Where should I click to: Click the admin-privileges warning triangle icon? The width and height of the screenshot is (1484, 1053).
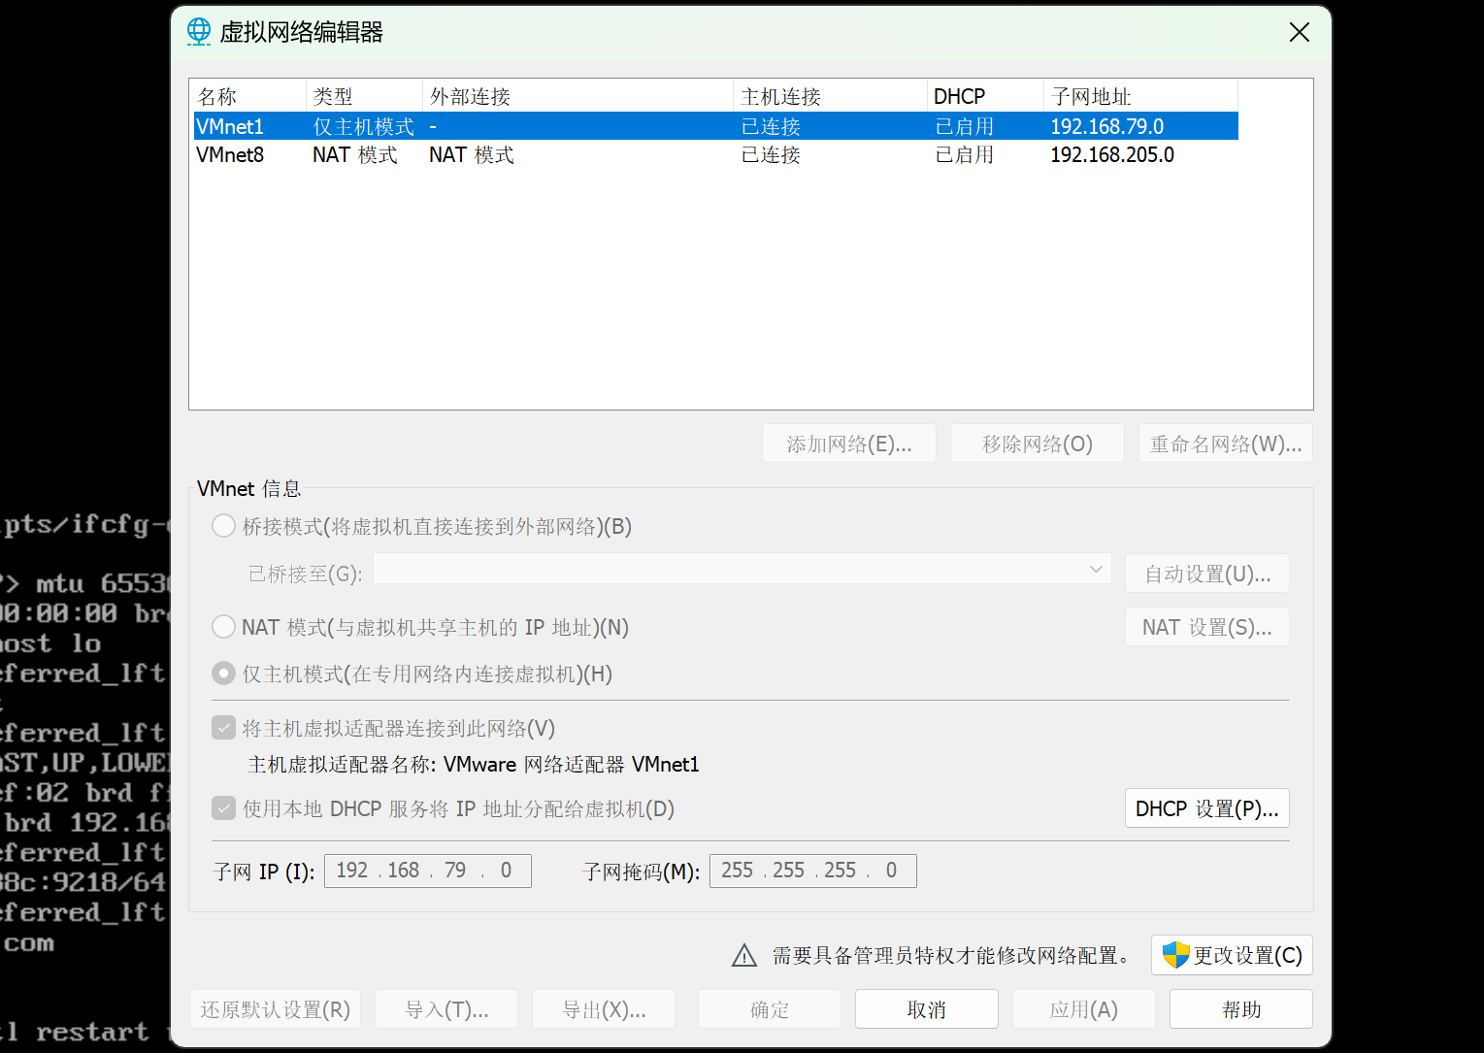743,955
